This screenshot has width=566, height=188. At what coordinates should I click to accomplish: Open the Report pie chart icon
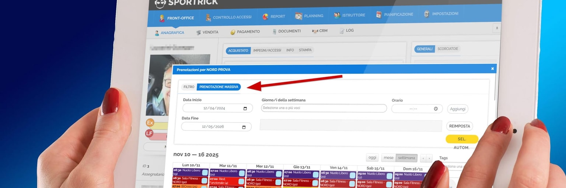click(265, 17)
